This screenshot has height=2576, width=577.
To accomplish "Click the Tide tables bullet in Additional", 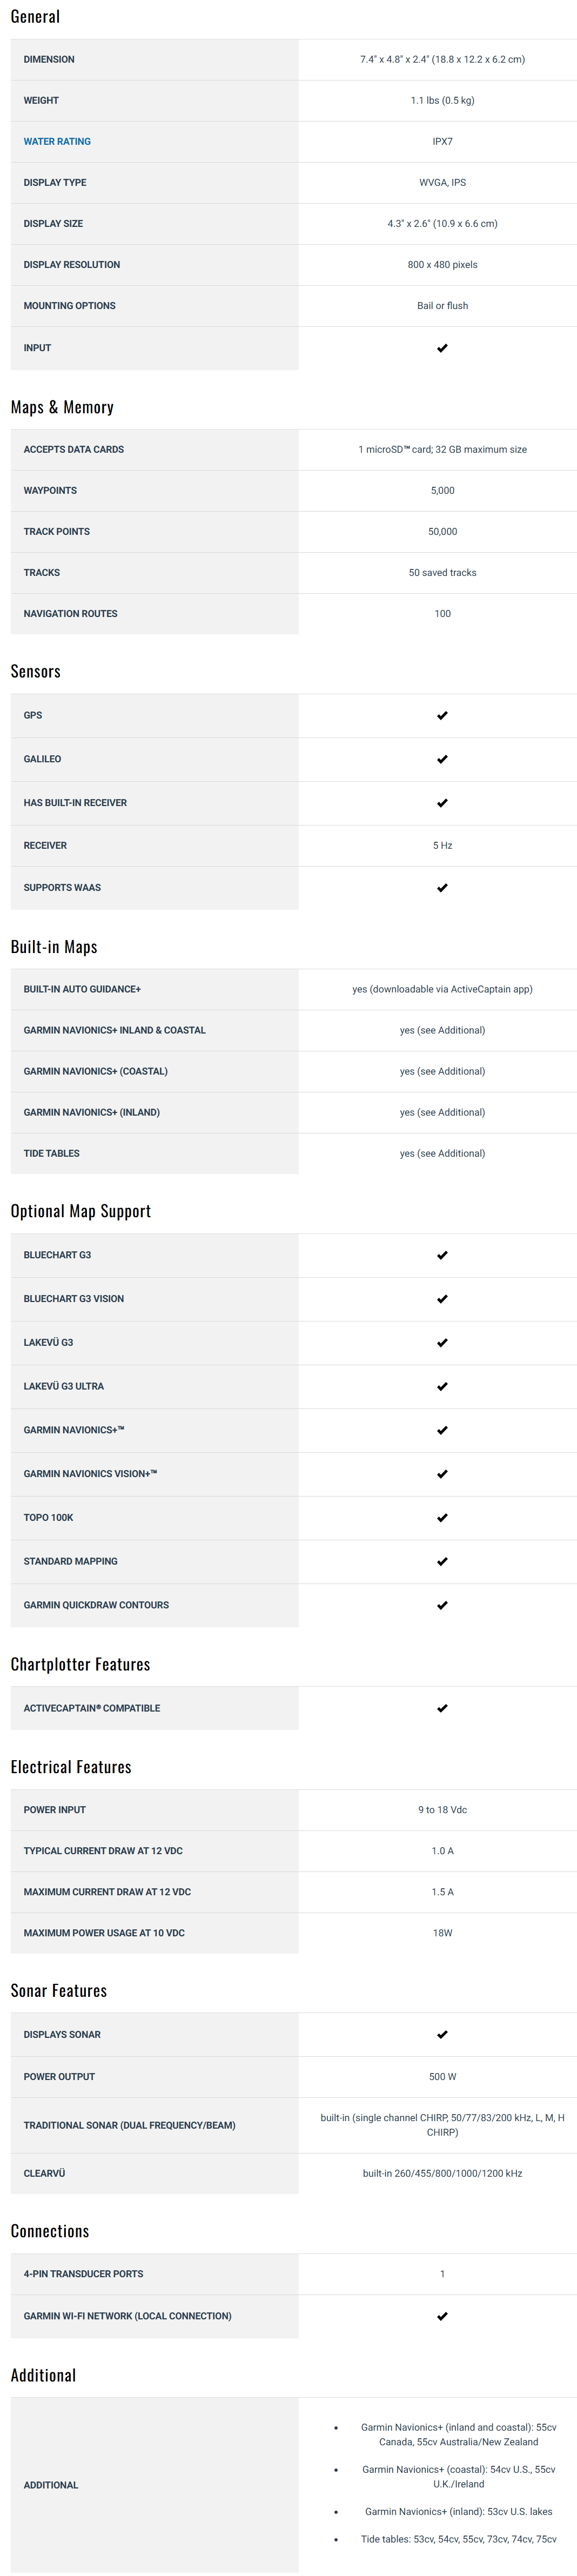I will 458,2539.
